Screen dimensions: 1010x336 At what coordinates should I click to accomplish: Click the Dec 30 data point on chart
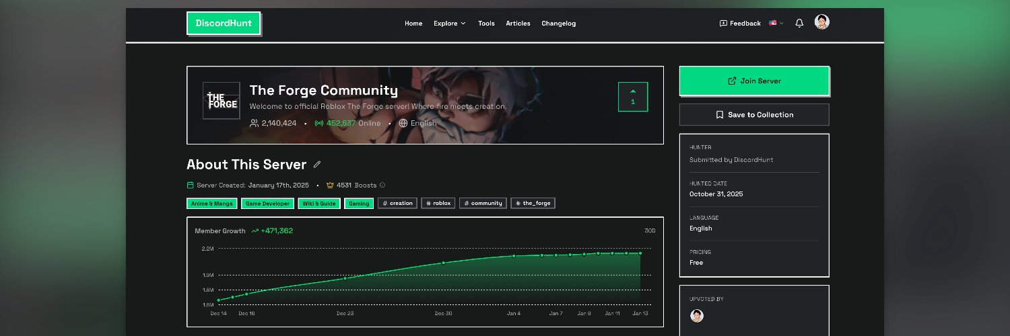444,263
